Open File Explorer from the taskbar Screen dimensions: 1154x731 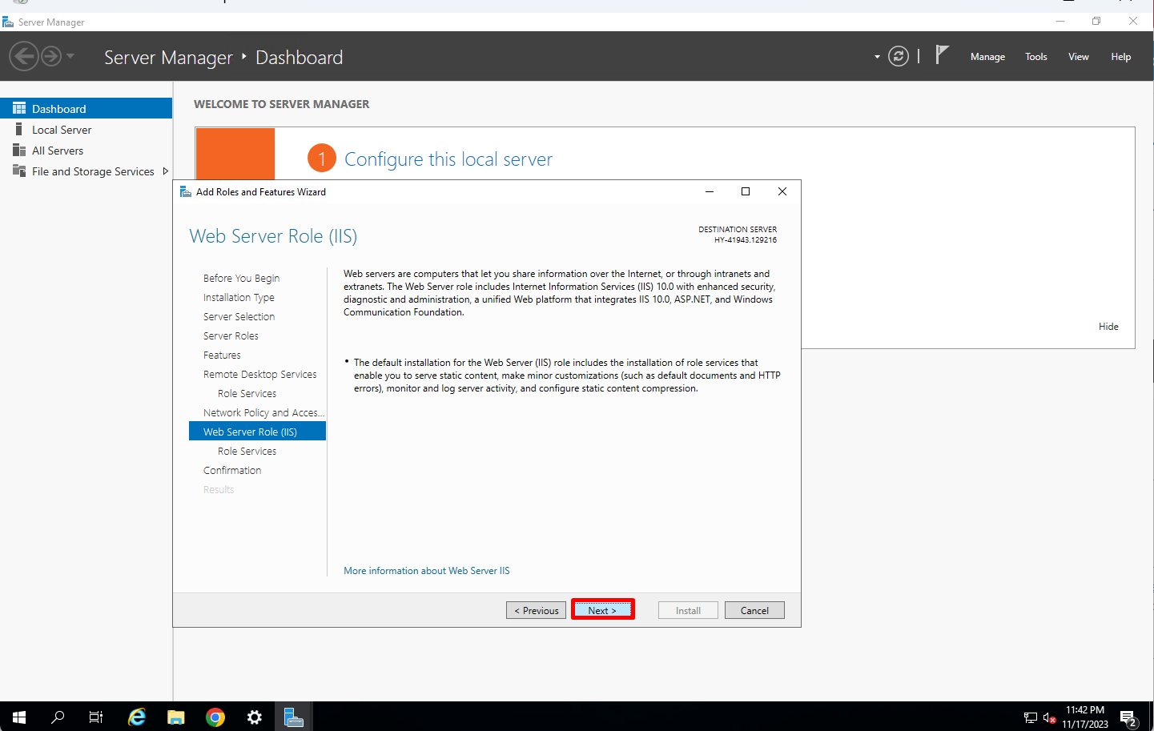[175, 717]
